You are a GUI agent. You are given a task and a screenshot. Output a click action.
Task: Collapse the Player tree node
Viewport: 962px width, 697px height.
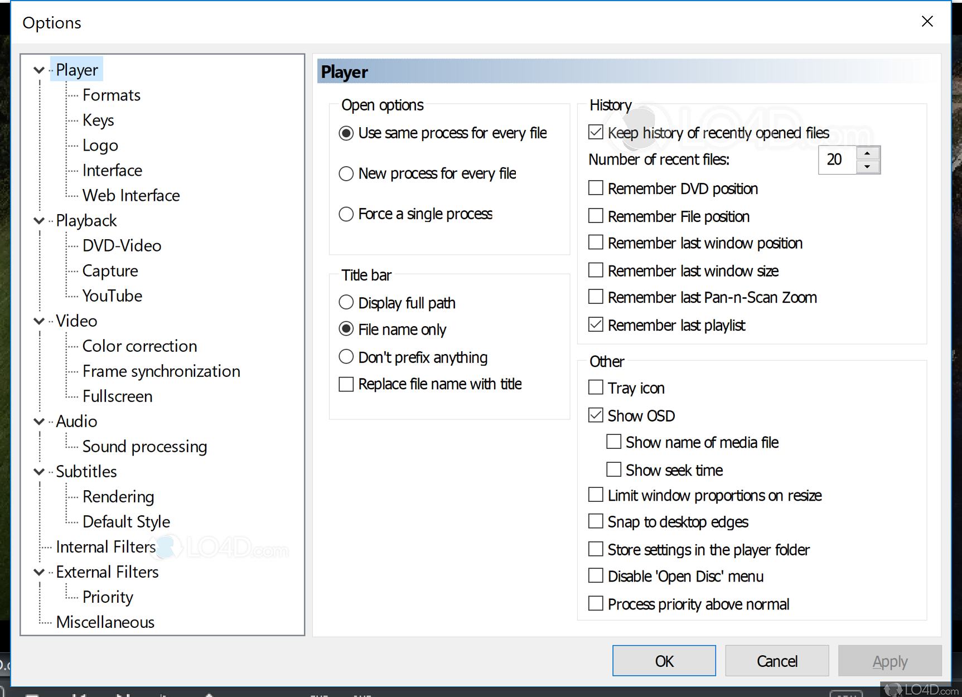pyautogui.click(x=39, y=70)
